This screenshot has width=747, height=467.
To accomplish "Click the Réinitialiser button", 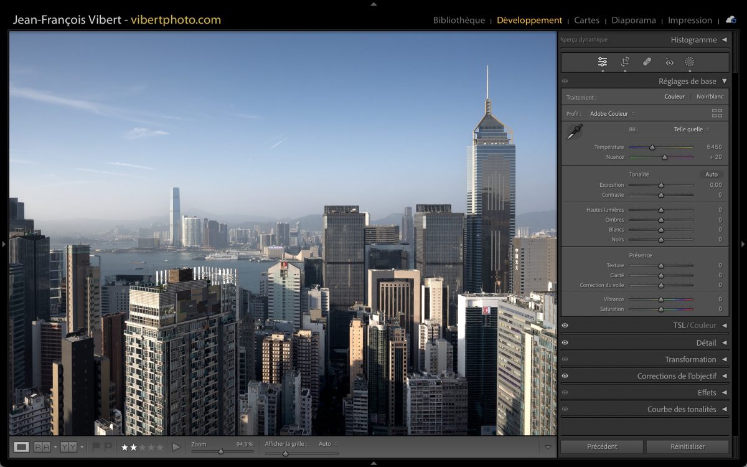I will coord(687,446).
